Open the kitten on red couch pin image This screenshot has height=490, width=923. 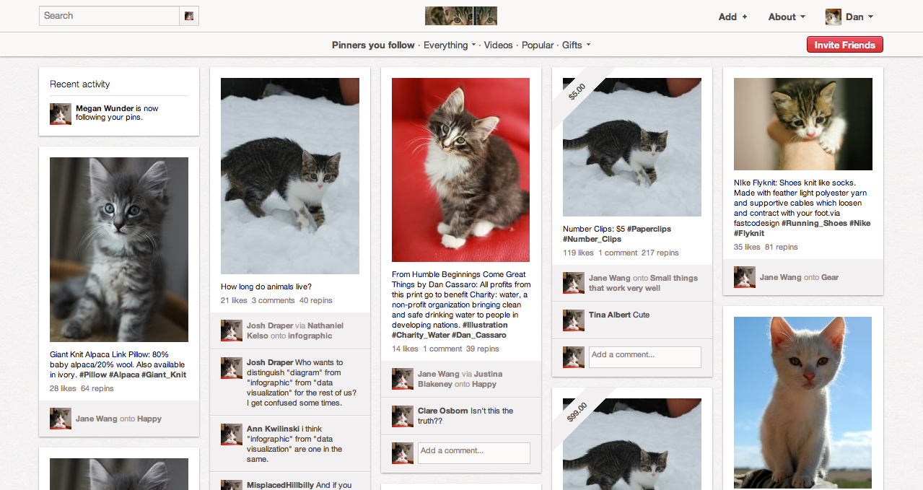461,170
